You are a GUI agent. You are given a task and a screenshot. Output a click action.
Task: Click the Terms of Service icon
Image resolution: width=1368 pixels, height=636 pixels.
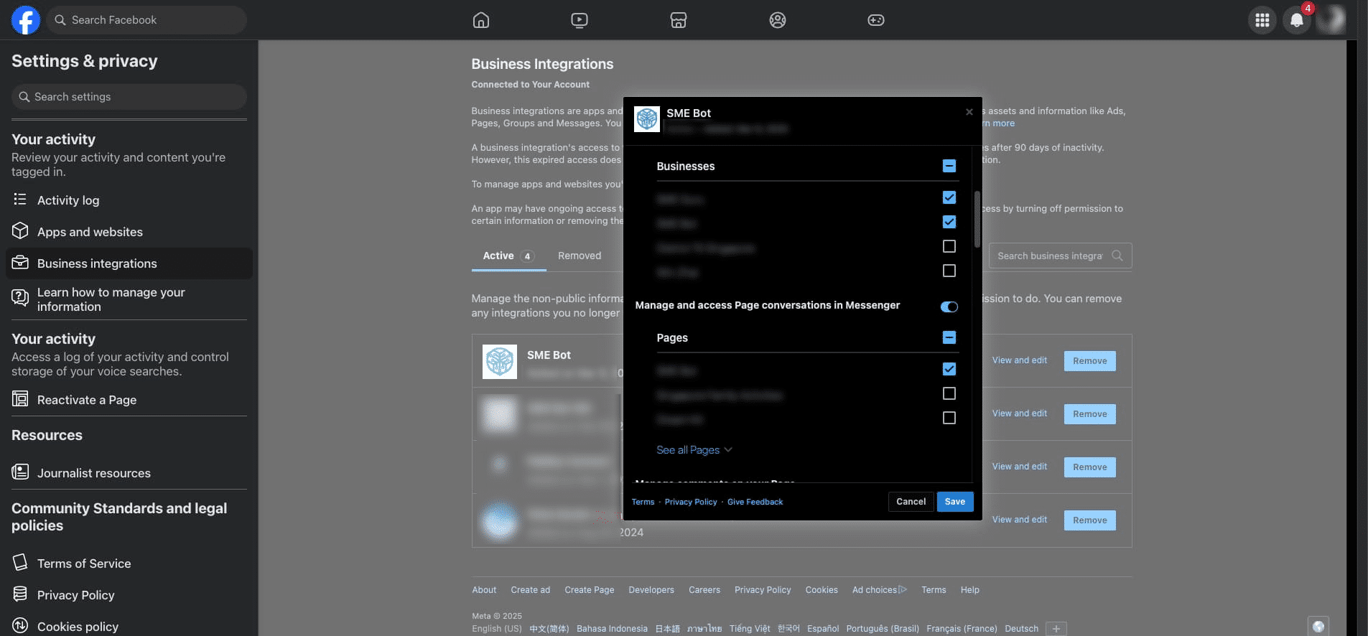(x=20, y=562)
